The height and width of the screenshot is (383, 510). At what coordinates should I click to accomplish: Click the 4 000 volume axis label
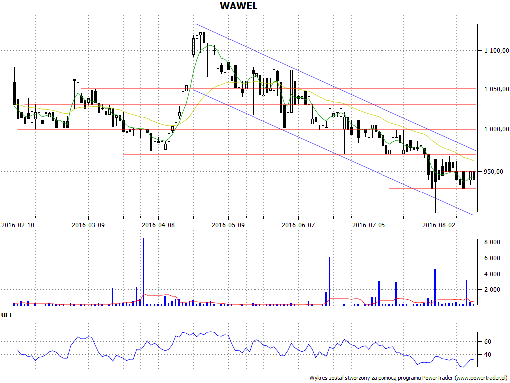point(492,274)
